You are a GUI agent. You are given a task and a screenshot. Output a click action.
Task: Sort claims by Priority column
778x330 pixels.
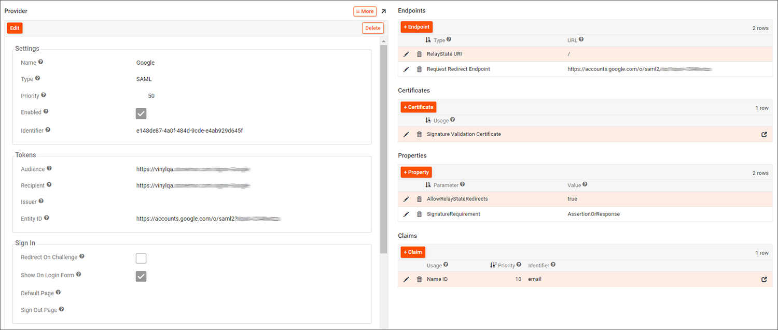[506, 265]
